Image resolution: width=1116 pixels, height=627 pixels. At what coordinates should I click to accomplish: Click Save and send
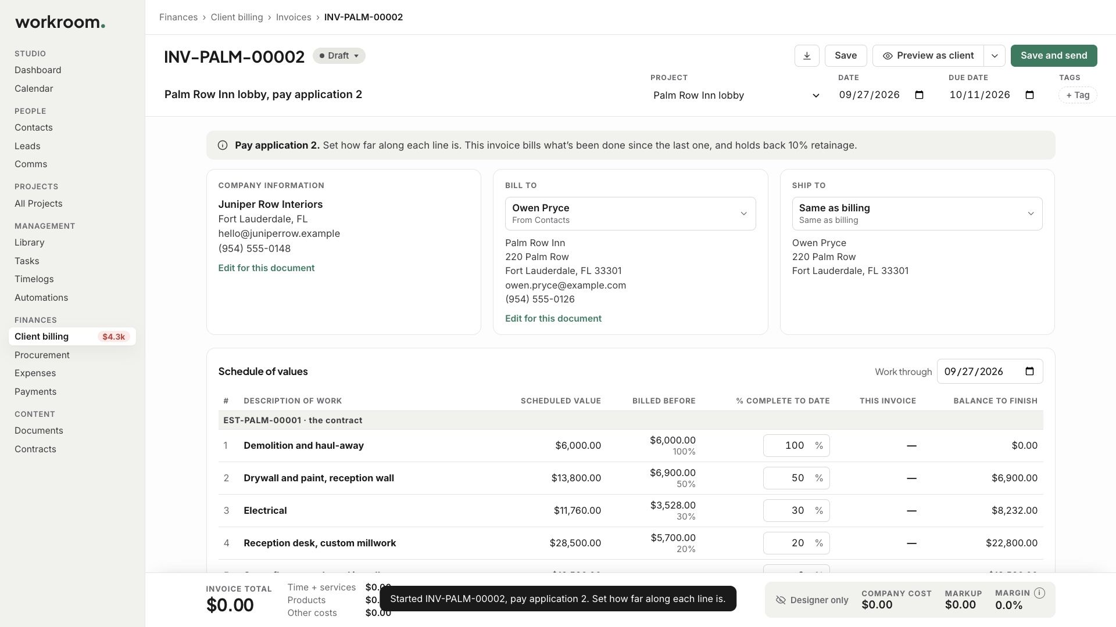click(1054, 56)
